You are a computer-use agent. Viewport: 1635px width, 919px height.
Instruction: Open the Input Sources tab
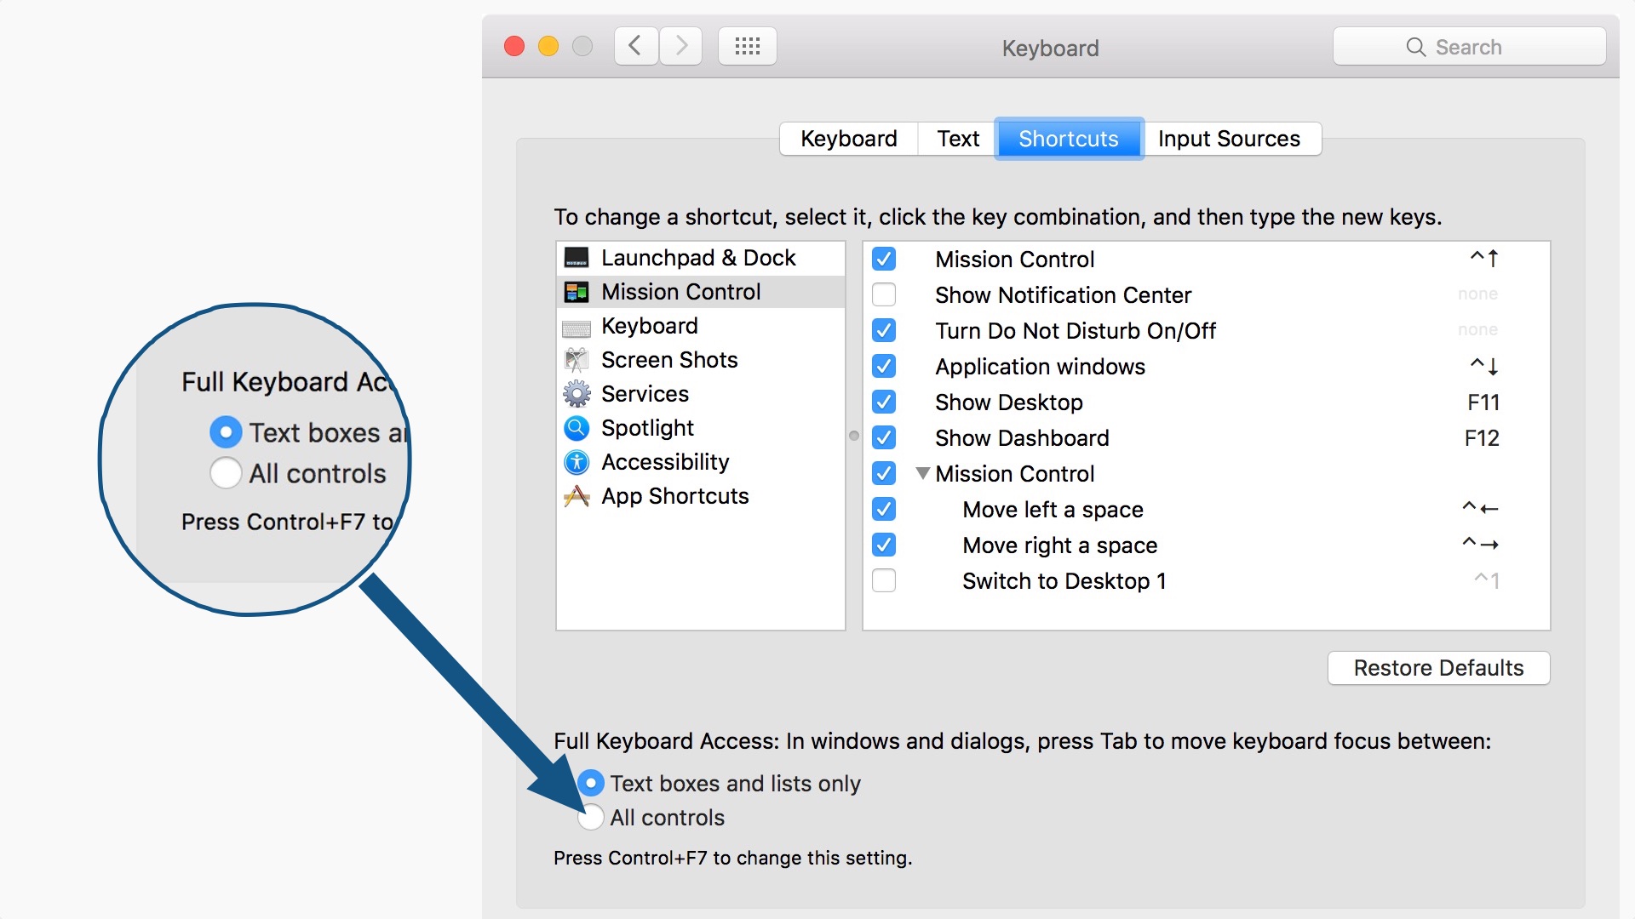pos(1230,138)
